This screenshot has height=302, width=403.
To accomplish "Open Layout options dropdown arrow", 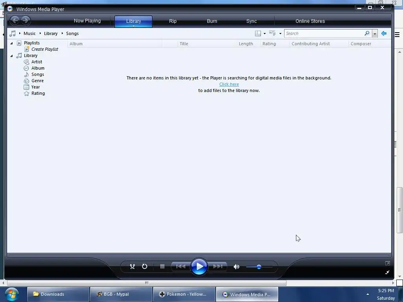I will pyautogui.click(x=264, y=34).
